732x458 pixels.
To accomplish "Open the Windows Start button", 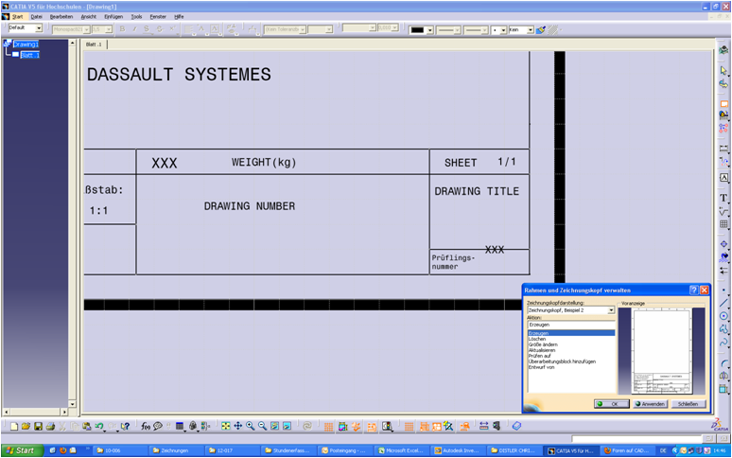I will [x=22, y=450].
